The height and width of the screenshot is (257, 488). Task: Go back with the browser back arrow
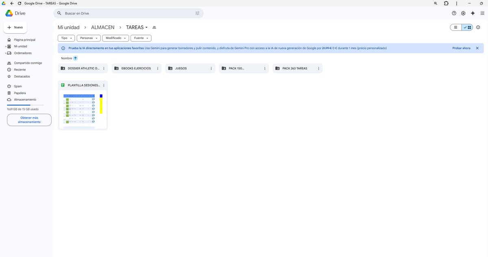pyautogui.click(x=12, y=3)
